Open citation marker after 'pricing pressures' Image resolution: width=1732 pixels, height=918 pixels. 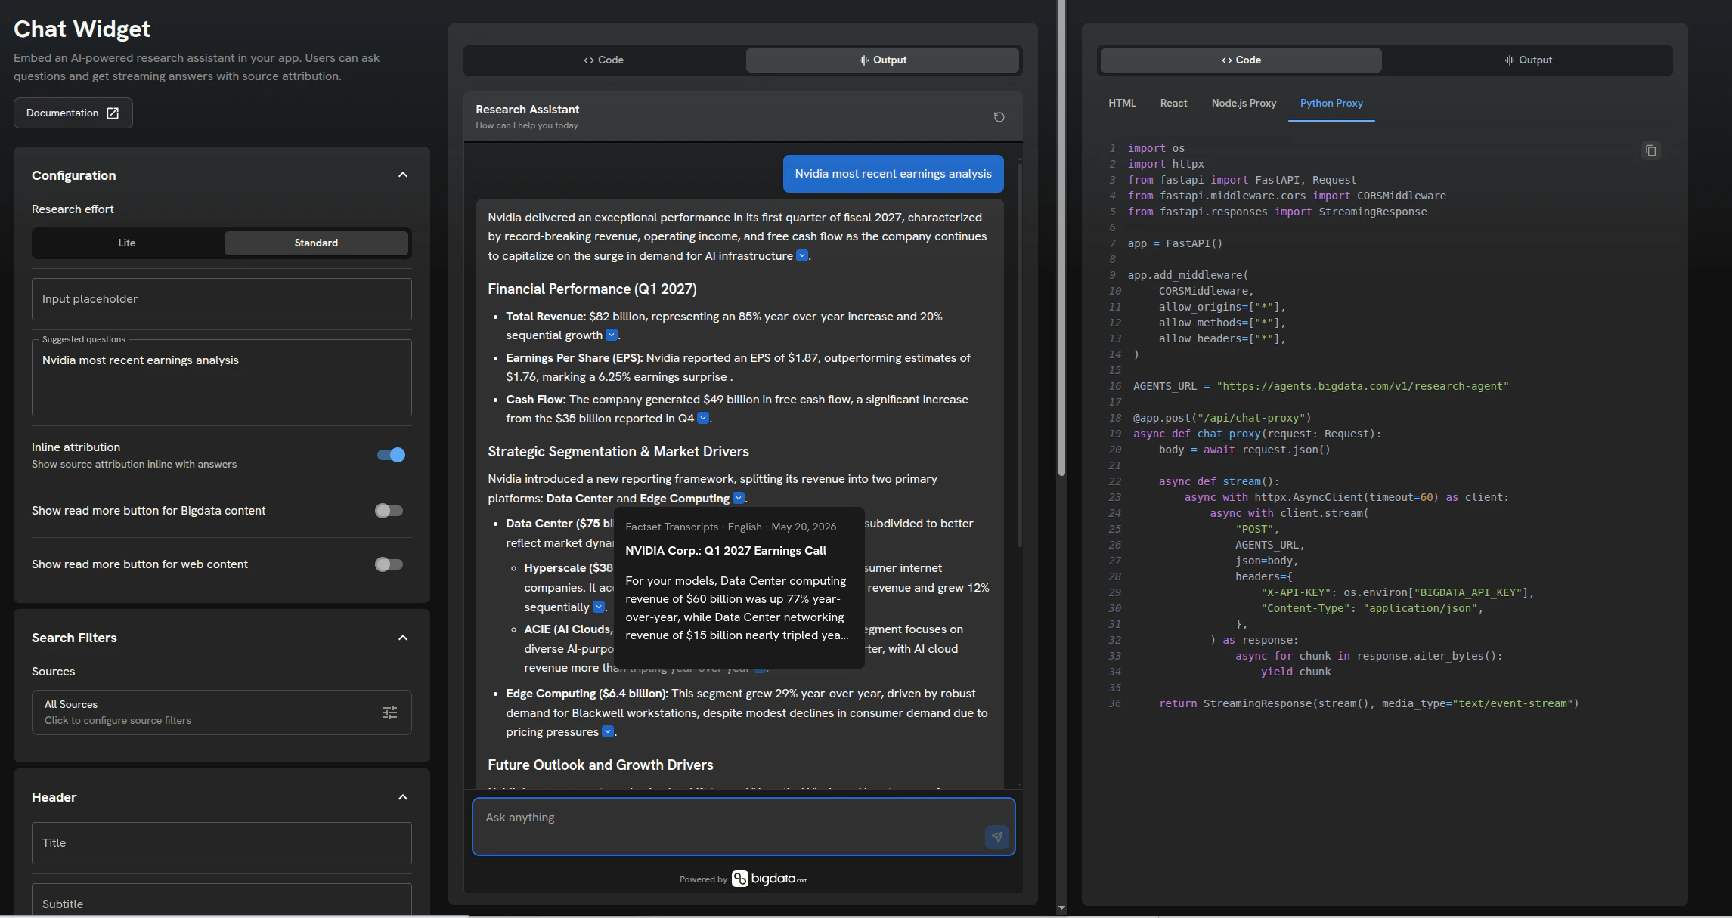coord(608,731)
